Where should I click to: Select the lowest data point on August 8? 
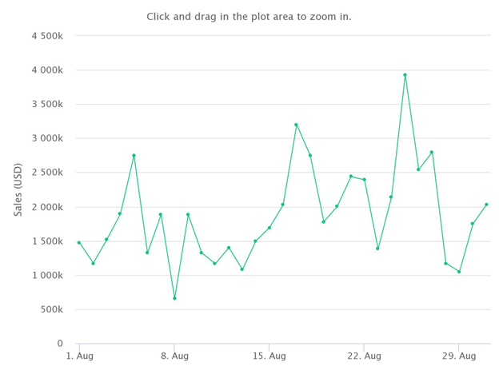point(174,298)
